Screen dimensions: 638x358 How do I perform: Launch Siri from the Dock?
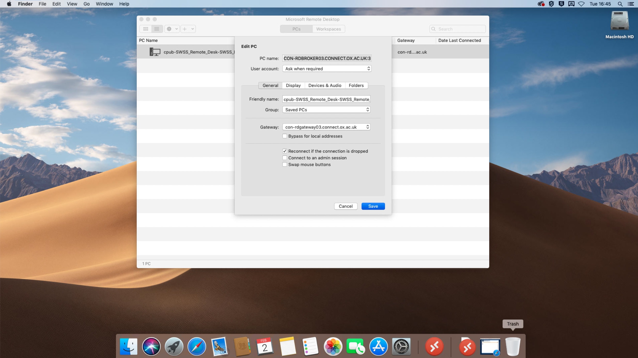coord(151,346)
